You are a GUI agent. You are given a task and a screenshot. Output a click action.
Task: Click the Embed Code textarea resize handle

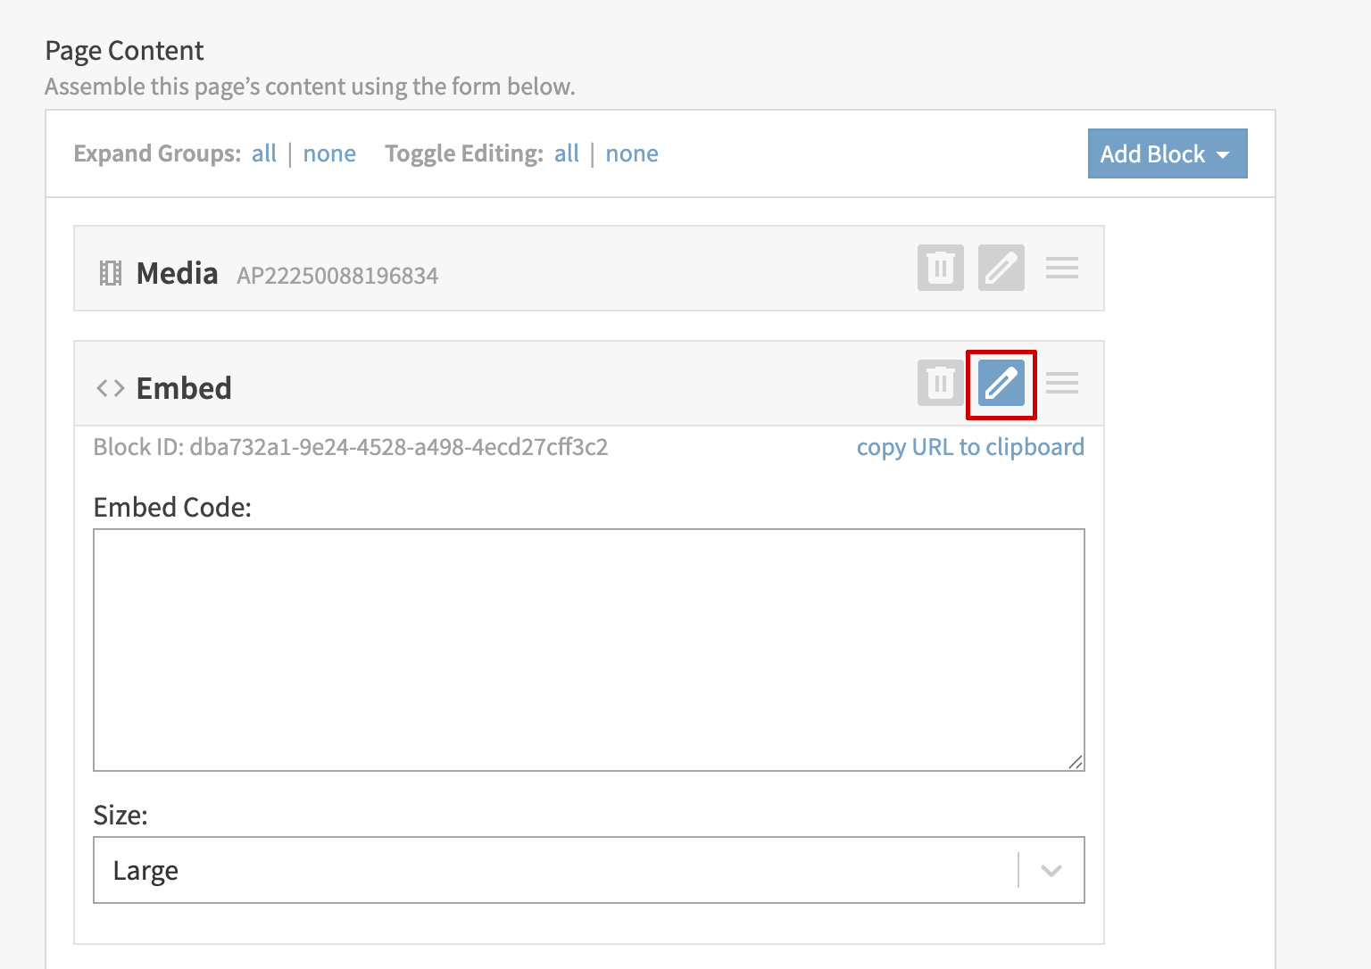tap(1076, 762)
